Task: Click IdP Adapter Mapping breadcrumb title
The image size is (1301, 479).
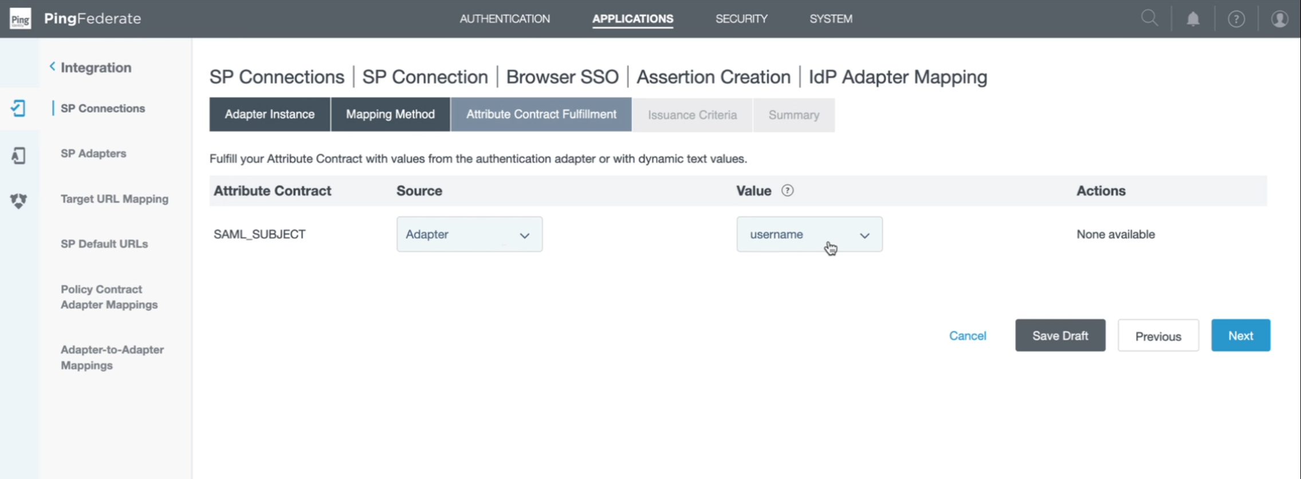Action: pos(898,77)
